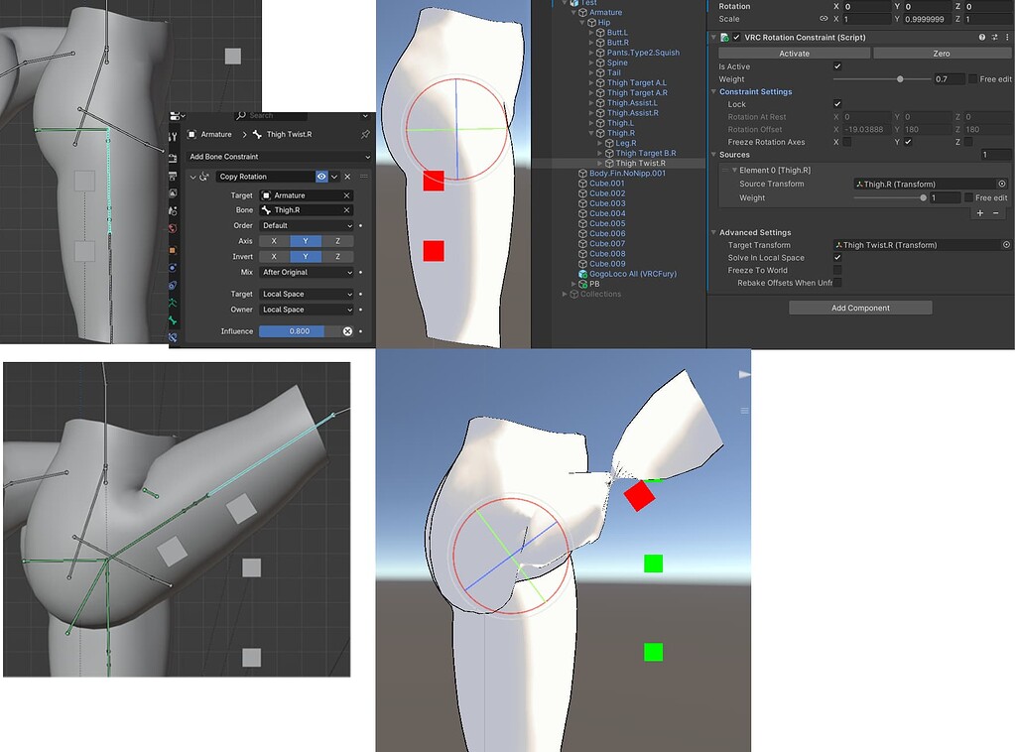
Task: Click the Armature icon in the breadcrumb path
Action: click(190, 134)
